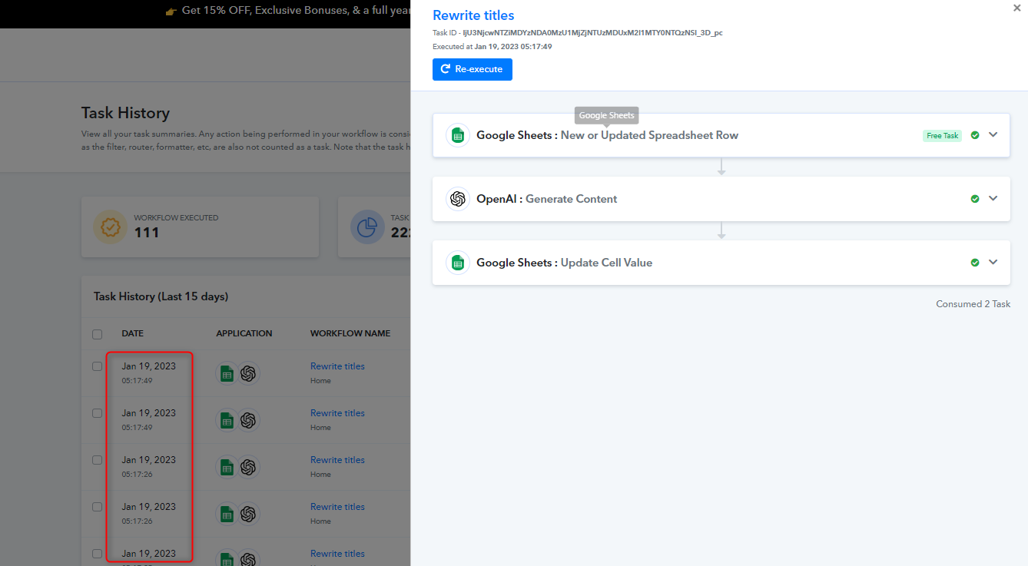This screenshot has width=1028, height=566.
Task: Expand the New or Updated Spreadsheet Row step
Action: pyautogui.click(x=993, y=134)
